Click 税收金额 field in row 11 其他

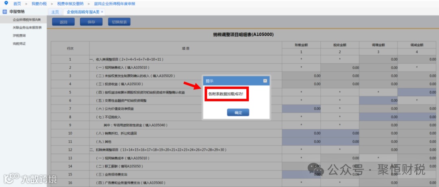click(x=340, y=141)
